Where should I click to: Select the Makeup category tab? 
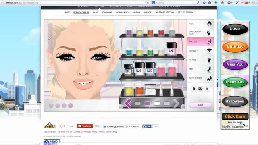(x=200, y=42)
